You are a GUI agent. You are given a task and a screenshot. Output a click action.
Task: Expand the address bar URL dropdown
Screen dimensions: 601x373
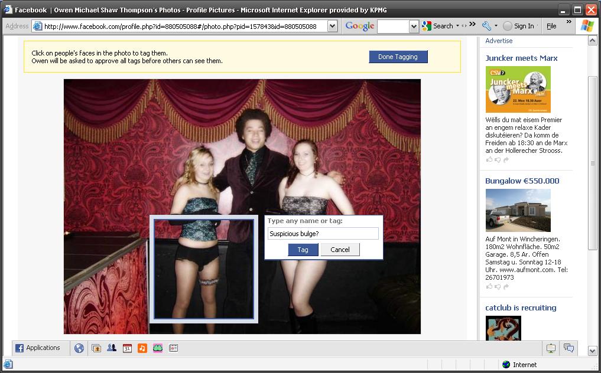(332, 26)
